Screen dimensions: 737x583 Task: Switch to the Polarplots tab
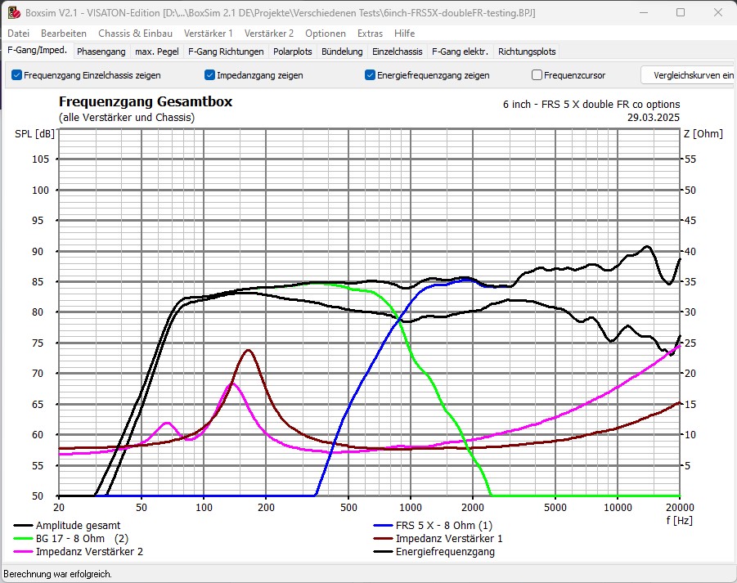pos(292,52)
